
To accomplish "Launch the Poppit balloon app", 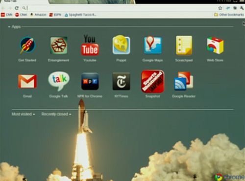I will pyautogui.click(x=121, y=45).
